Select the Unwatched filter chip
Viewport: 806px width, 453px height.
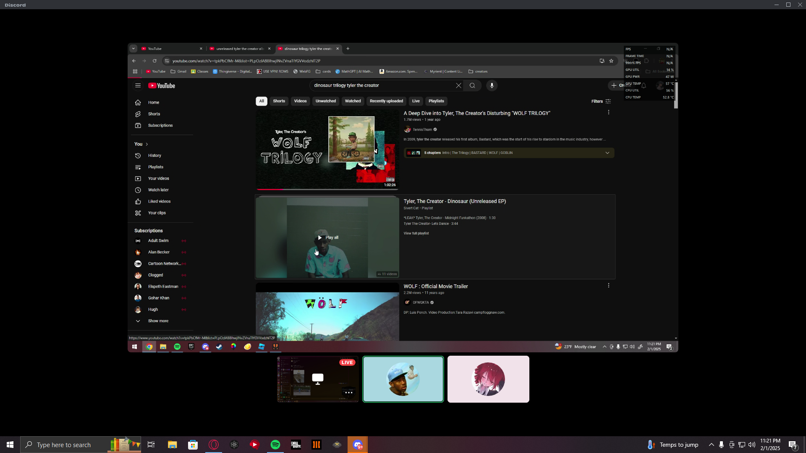[x=325, y=101]
